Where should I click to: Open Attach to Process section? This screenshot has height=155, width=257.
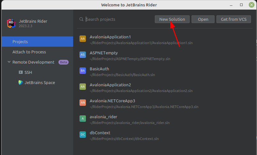click(x=29, y=52)
